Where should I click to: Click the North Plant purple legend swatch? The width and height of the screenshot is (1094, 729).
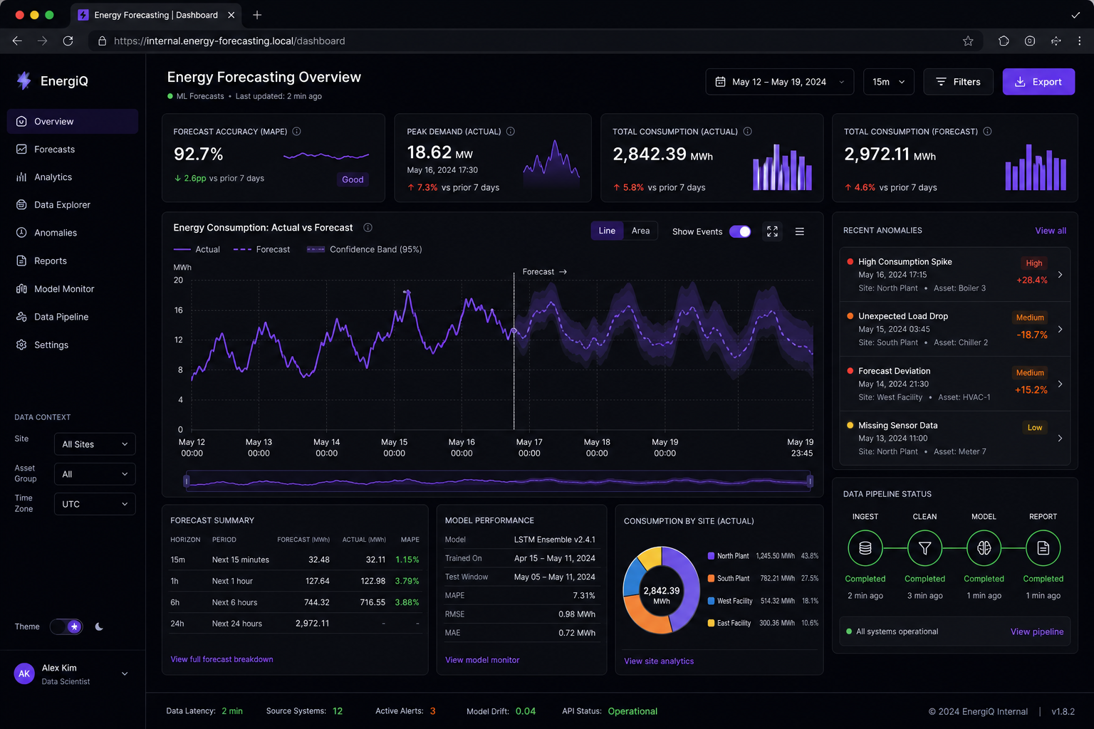click(711, 556)
